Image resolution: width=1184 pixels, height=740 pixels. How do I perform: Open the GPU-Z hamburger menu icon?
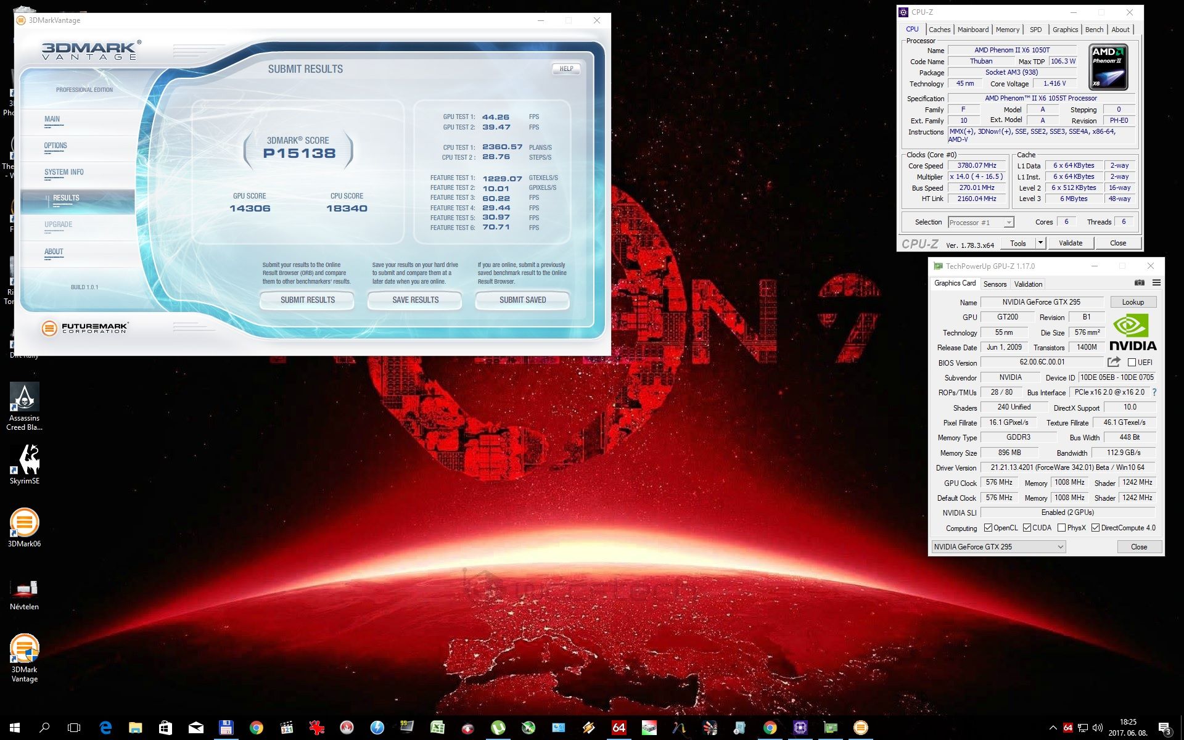1156,283
